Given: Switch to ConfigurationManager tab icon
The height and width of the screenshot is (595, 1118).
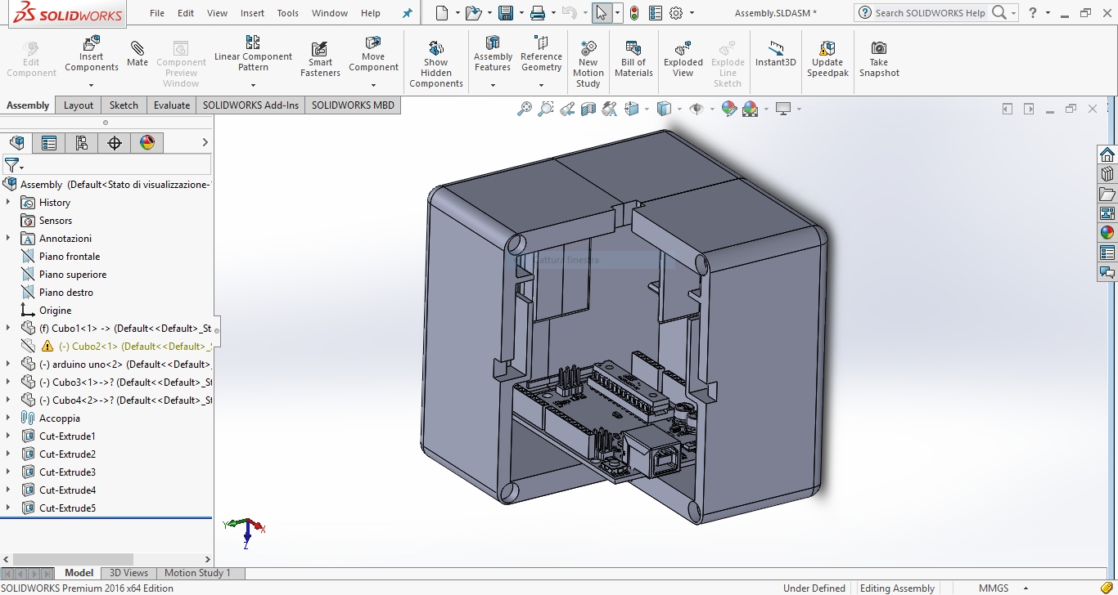Looking at the screenshot, I should [82, 143].
